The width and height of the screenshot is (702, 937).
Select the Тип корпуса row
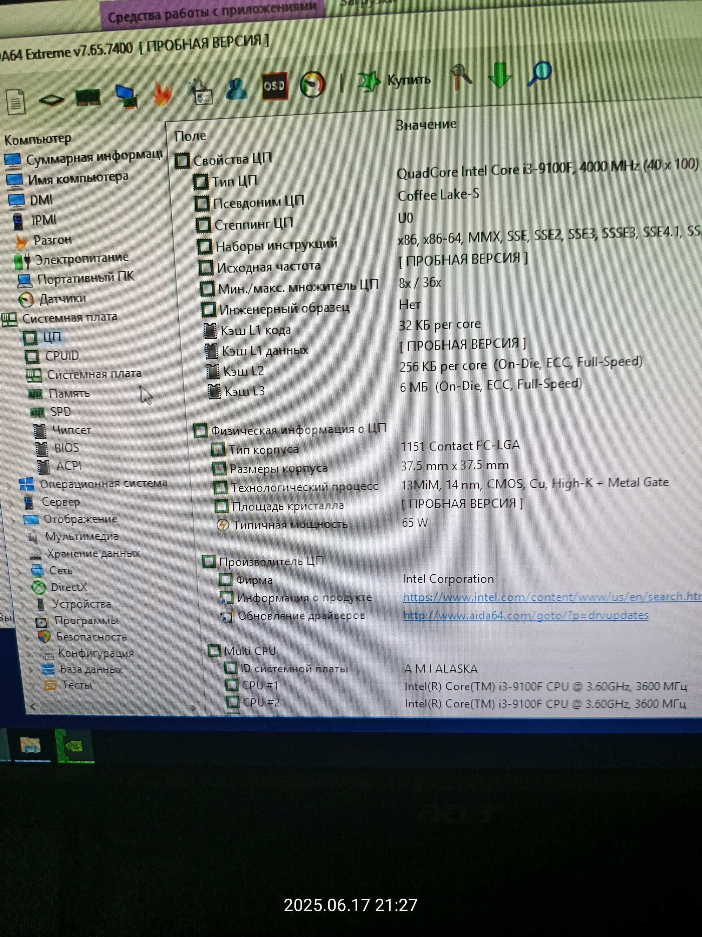(365, 448)
